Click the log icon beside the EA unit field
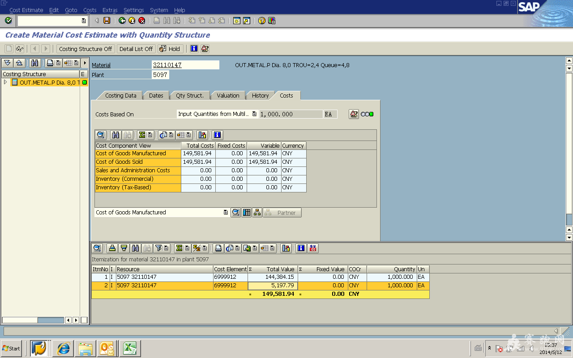Screen dimensions: 573x358 tap(354, 114)
